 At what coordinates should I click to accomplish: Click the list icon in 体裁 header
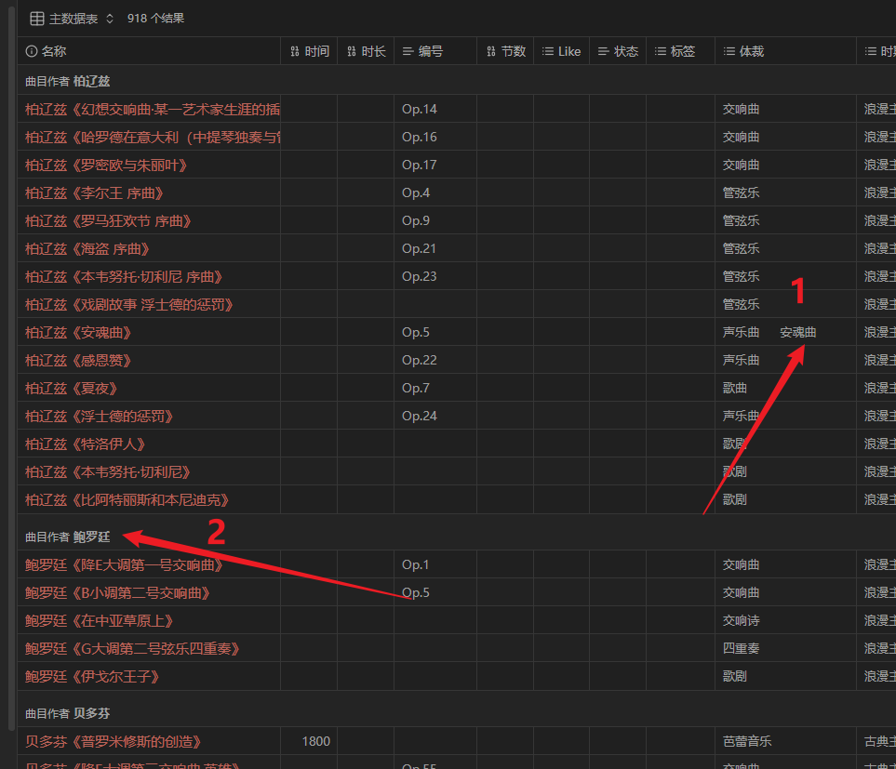click(x=729, y=52)
